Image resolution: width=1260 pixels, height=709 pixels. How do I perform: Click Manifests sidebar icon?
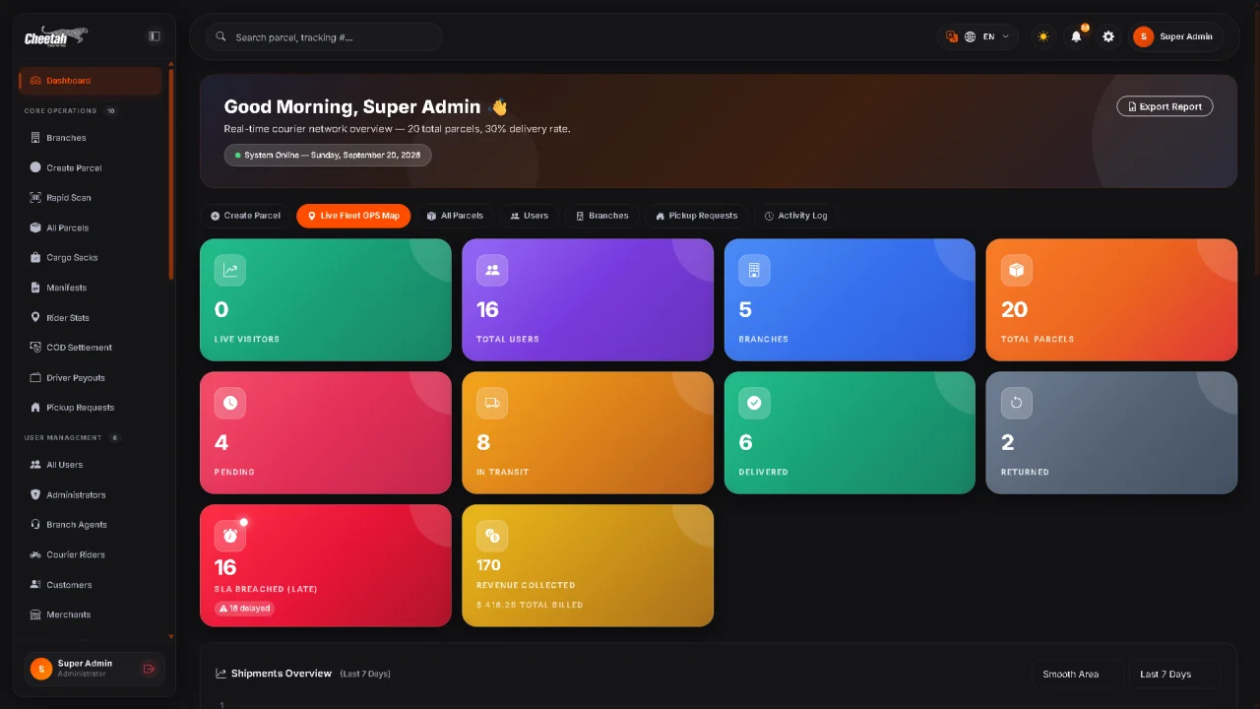35,288
